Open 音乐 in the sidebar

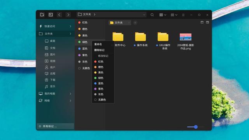click(50, 86)
